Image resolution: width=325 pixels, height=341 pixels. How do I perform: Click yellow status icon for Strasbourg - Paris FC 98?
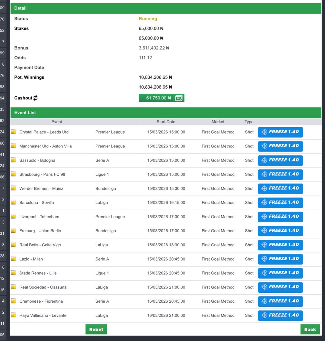click(13, 174)
